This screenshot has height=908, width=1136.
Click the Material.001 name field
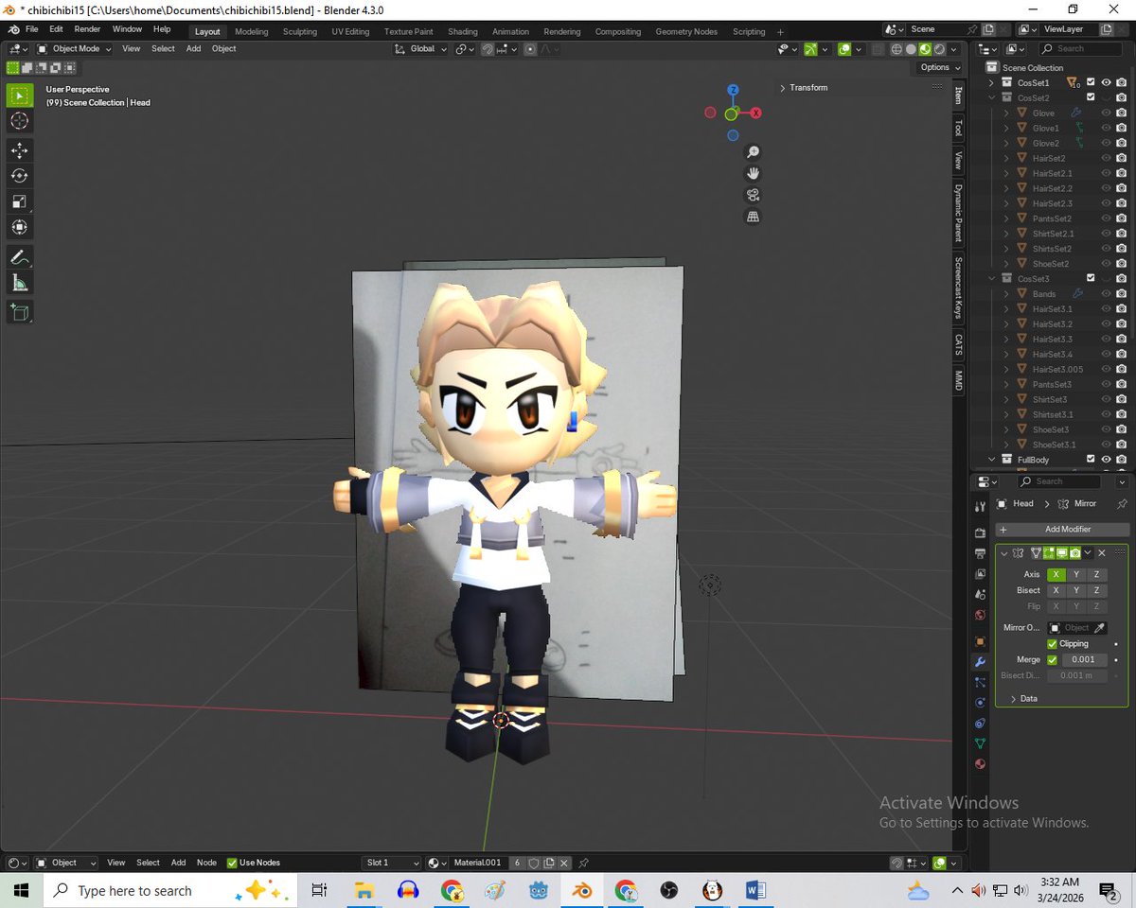[x=479, y=863]
